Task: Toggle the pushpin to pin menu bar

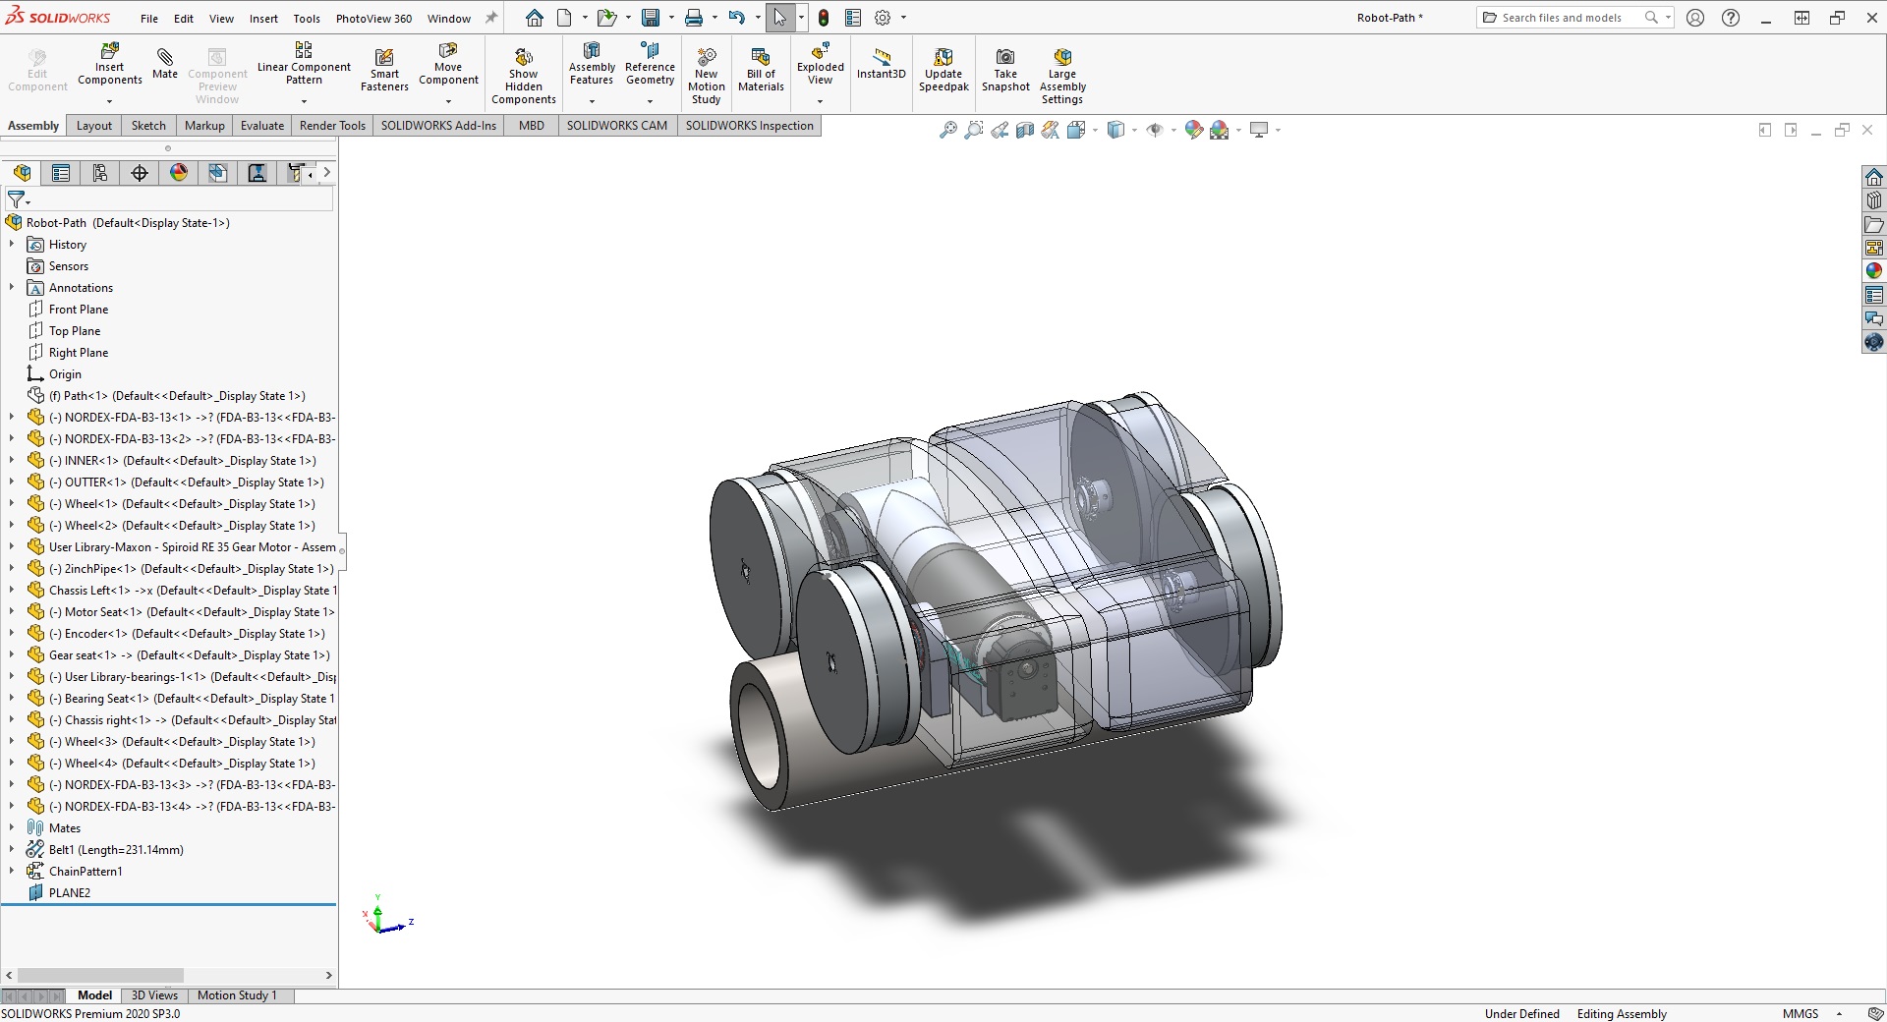Action: (x=492, y=18)
